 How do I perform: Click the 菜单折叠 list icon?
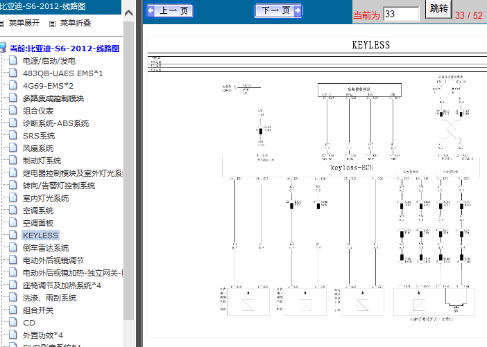click(53, 24)
